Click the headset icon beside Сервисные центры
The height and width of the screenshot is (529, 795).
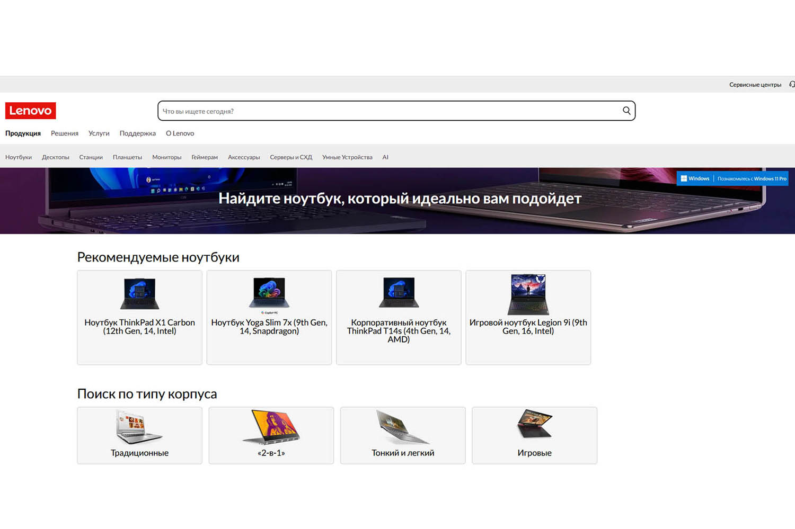tap(791, 84)
